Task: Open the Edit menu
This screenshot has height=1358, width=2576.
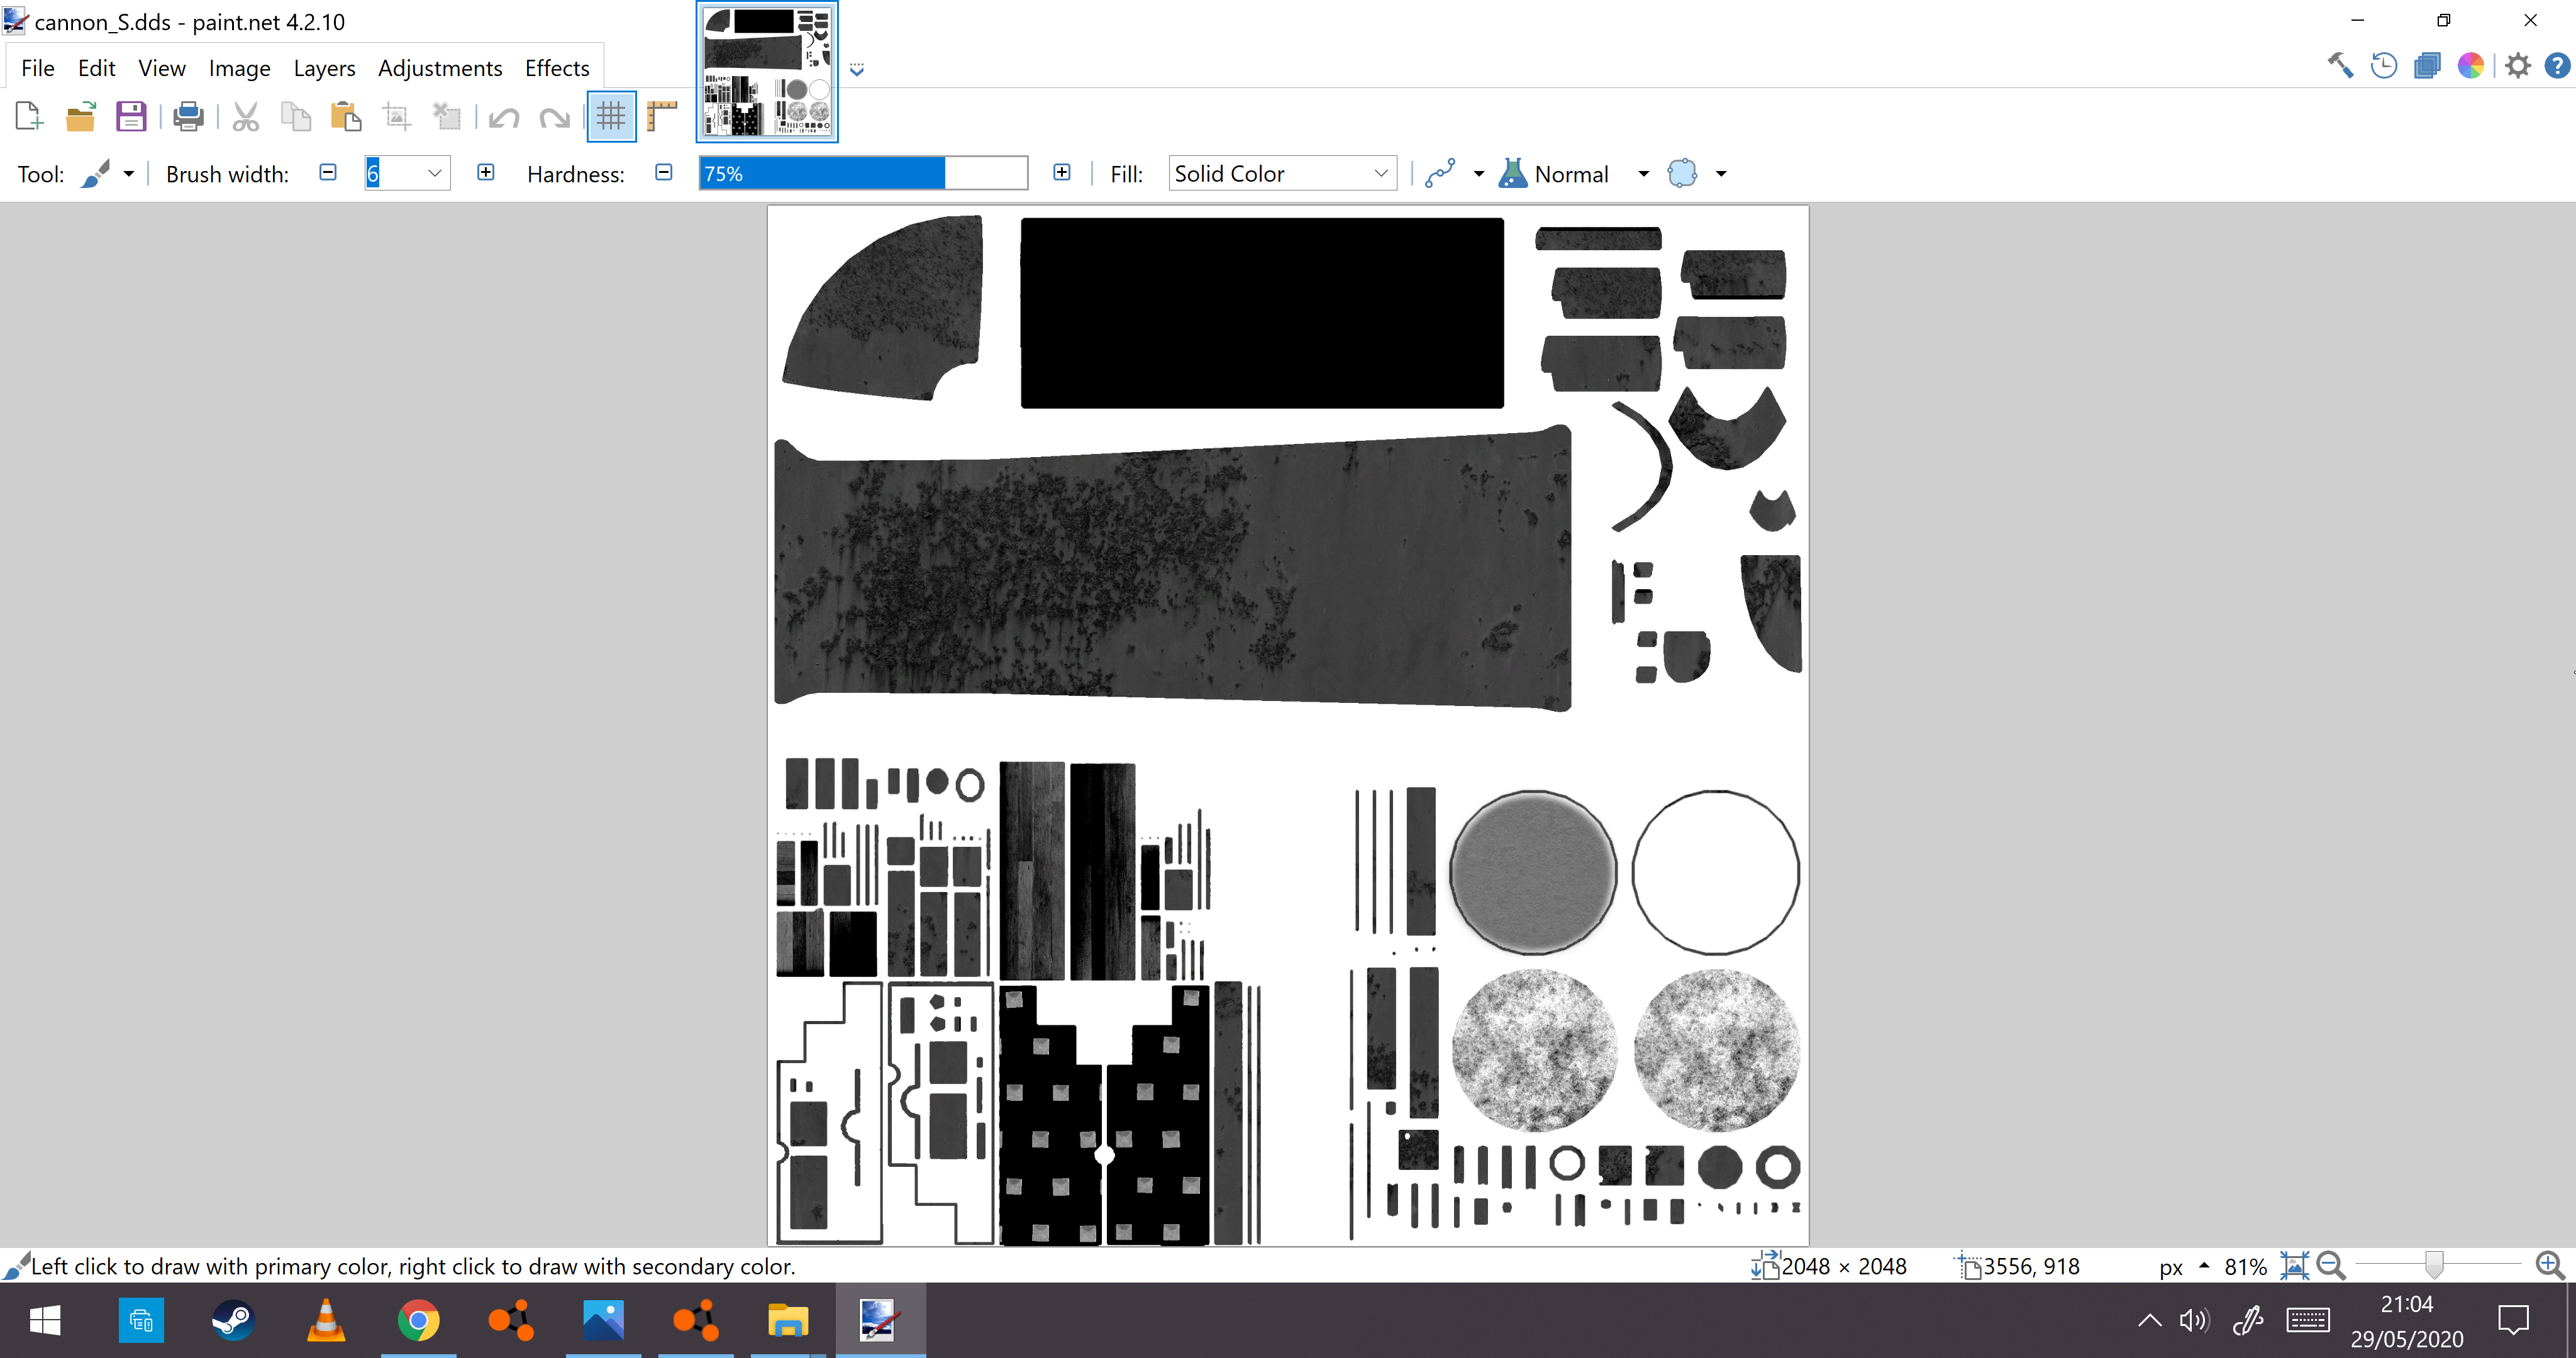Action: [x=97, y=68]
